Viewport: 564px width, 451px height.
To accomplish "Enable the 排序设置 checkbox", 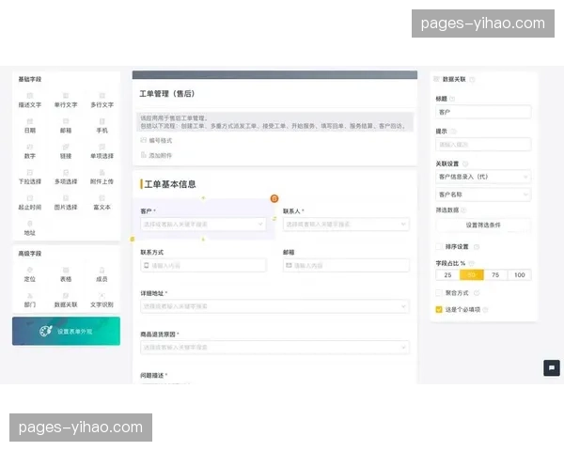I will 438,247.
